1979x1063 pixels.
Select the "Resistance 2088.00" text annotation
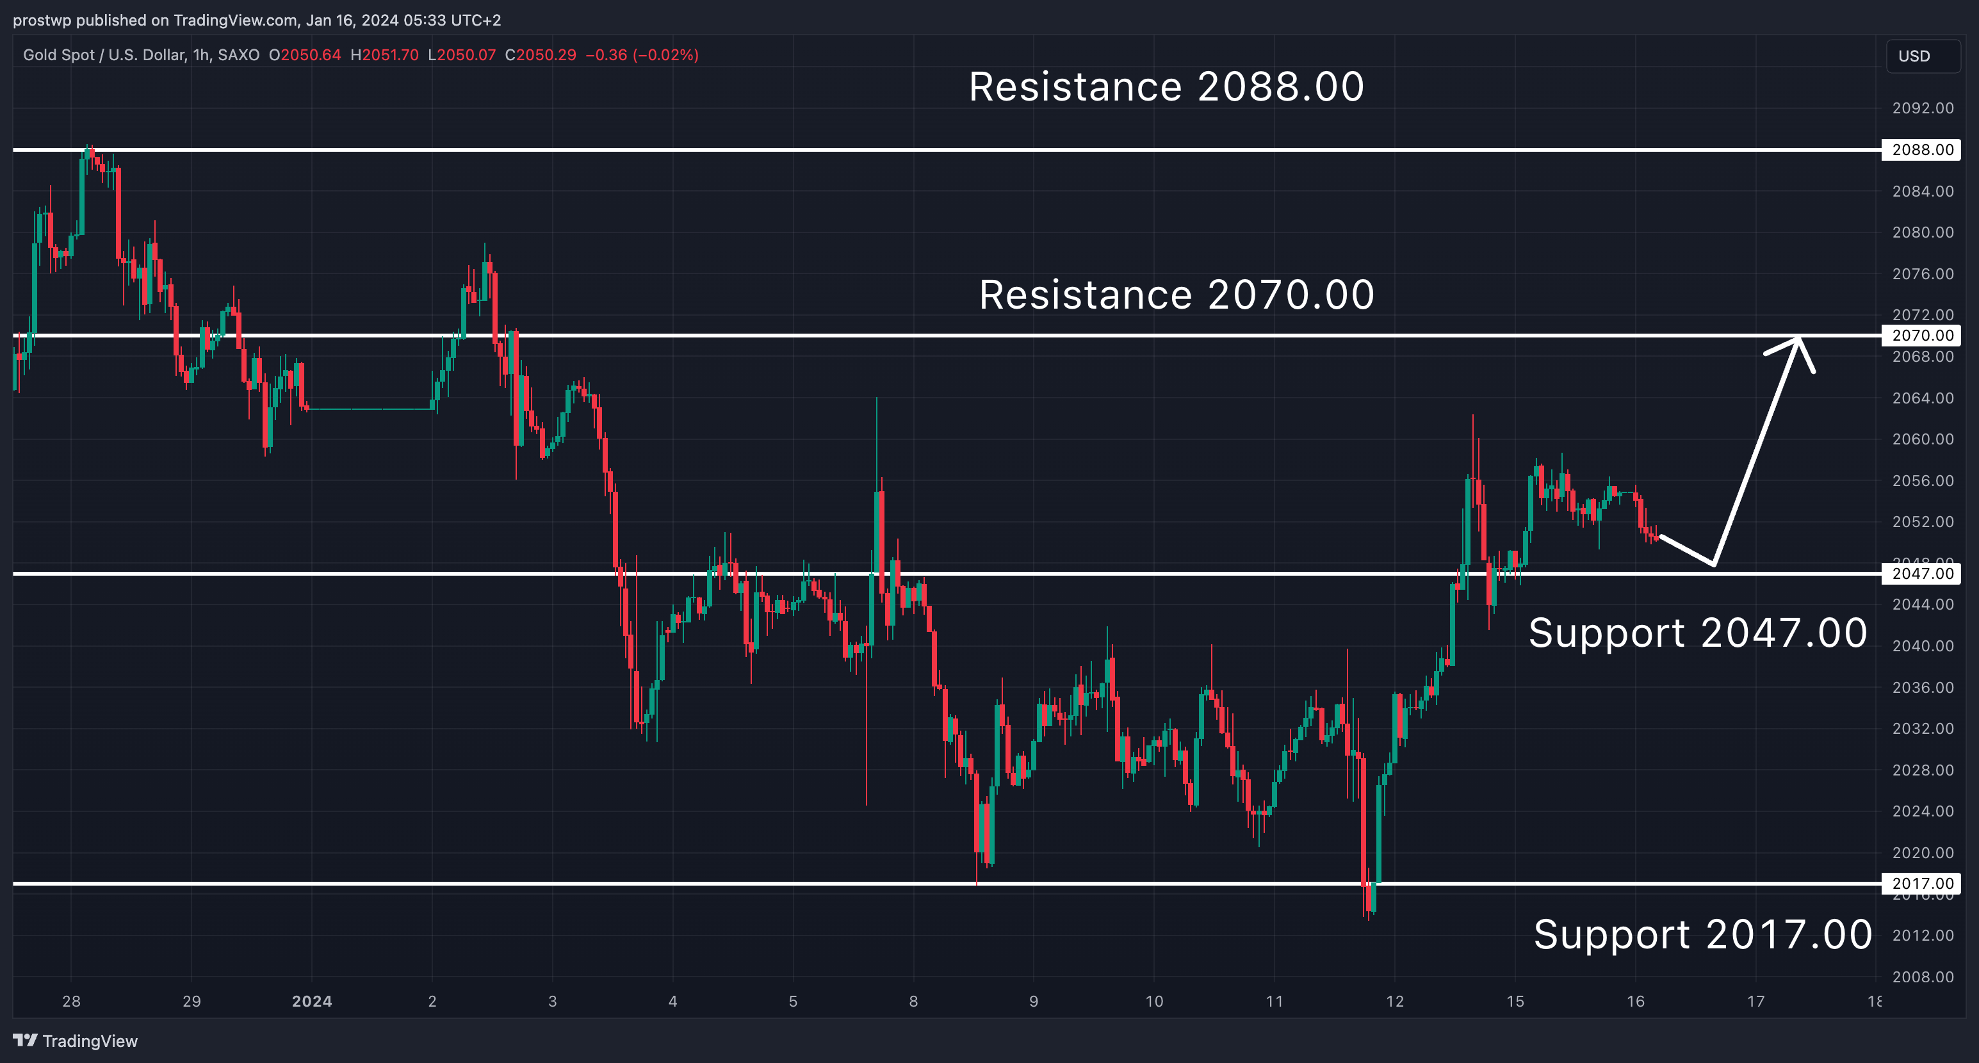click(x=1166, y=87)
